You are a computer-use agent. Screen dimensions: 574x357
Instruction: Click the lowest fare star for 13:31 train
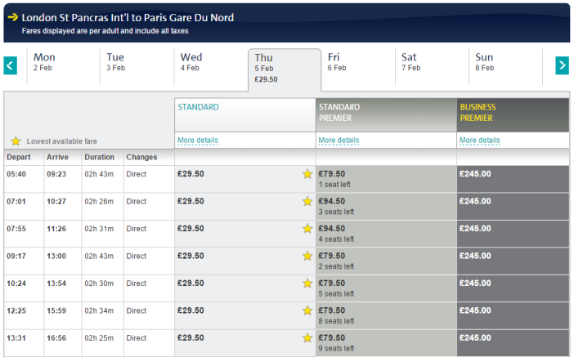pos(307,338)
